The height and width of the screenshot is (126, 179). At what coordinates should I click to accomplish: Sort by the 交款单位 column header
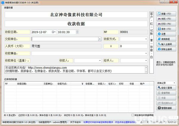[50, 84]
